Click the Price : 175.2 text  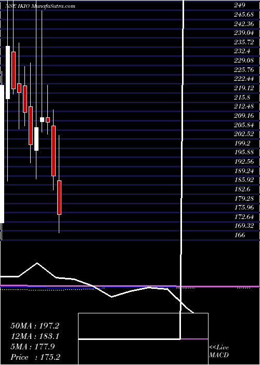[35, 357]
